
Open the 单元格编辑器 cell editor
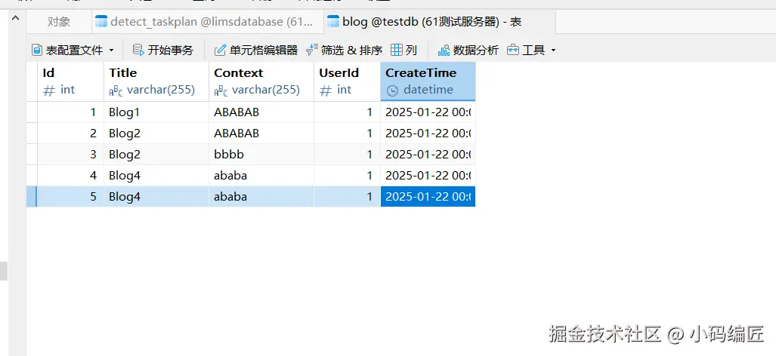click(x=220, y=51)
